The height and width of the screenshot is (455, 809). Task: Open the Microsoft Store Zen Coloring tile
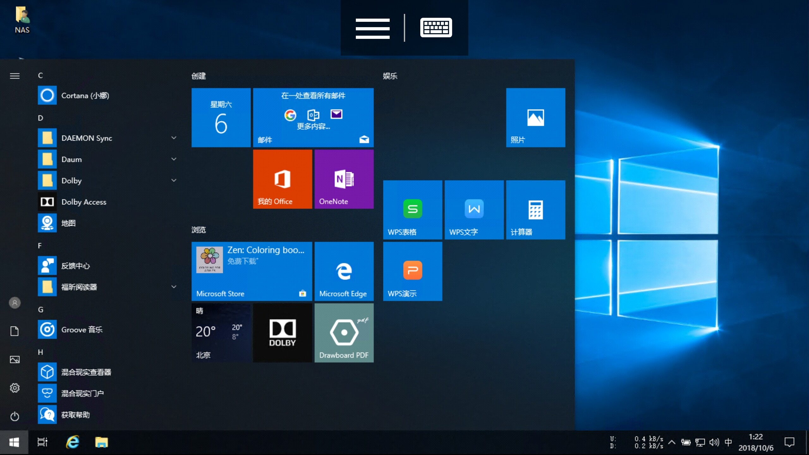pyautogui.click(x=252, y=271)
